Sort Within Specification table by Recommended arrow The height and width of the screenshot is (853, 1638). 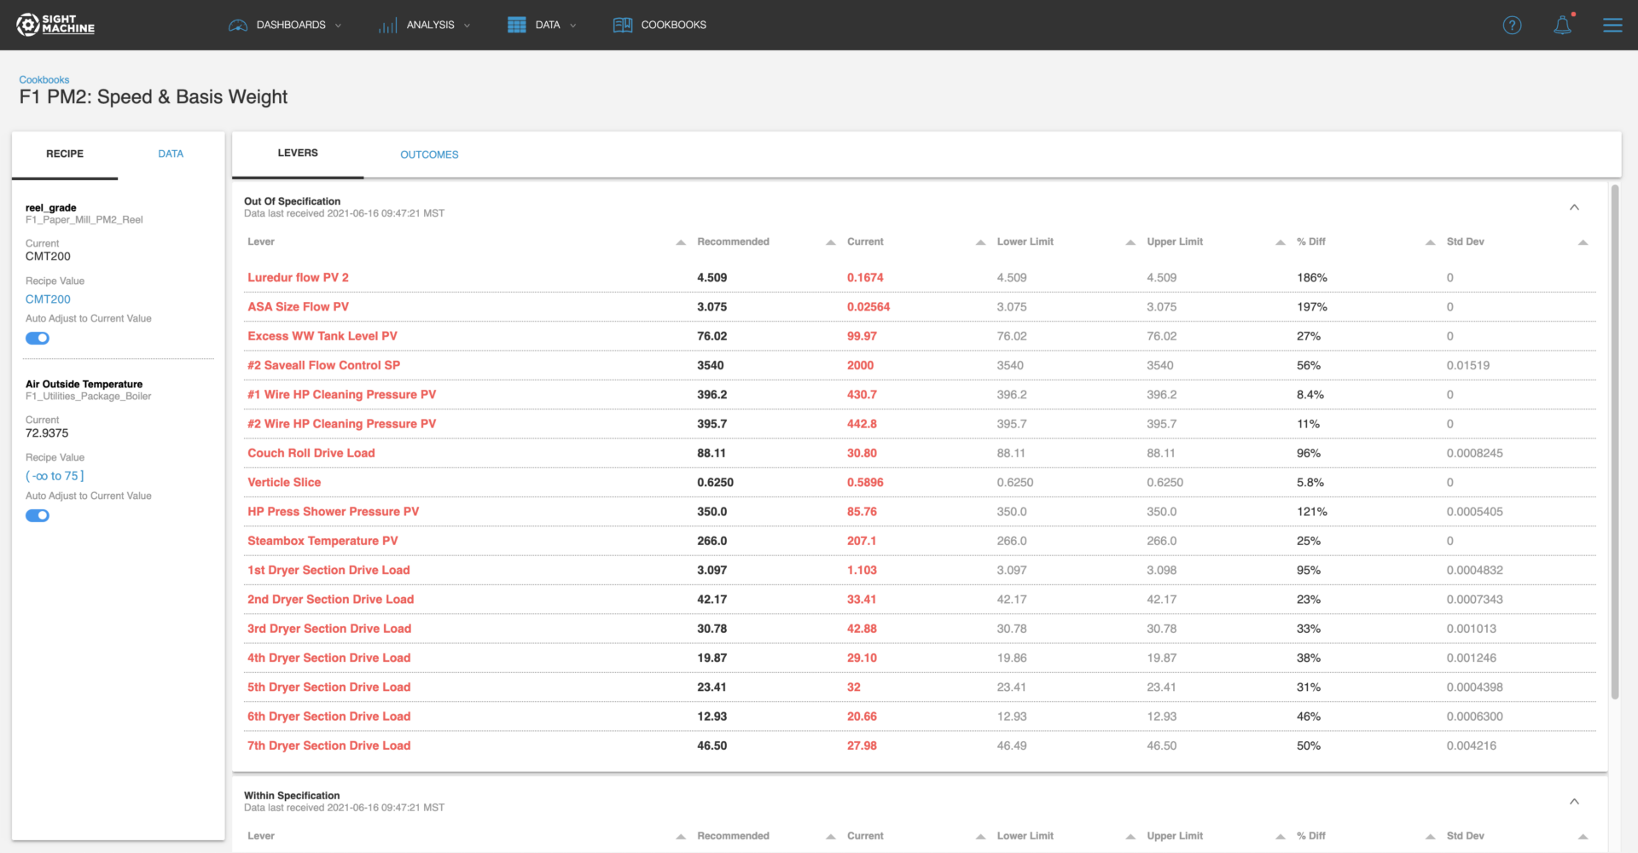point(831,837)
